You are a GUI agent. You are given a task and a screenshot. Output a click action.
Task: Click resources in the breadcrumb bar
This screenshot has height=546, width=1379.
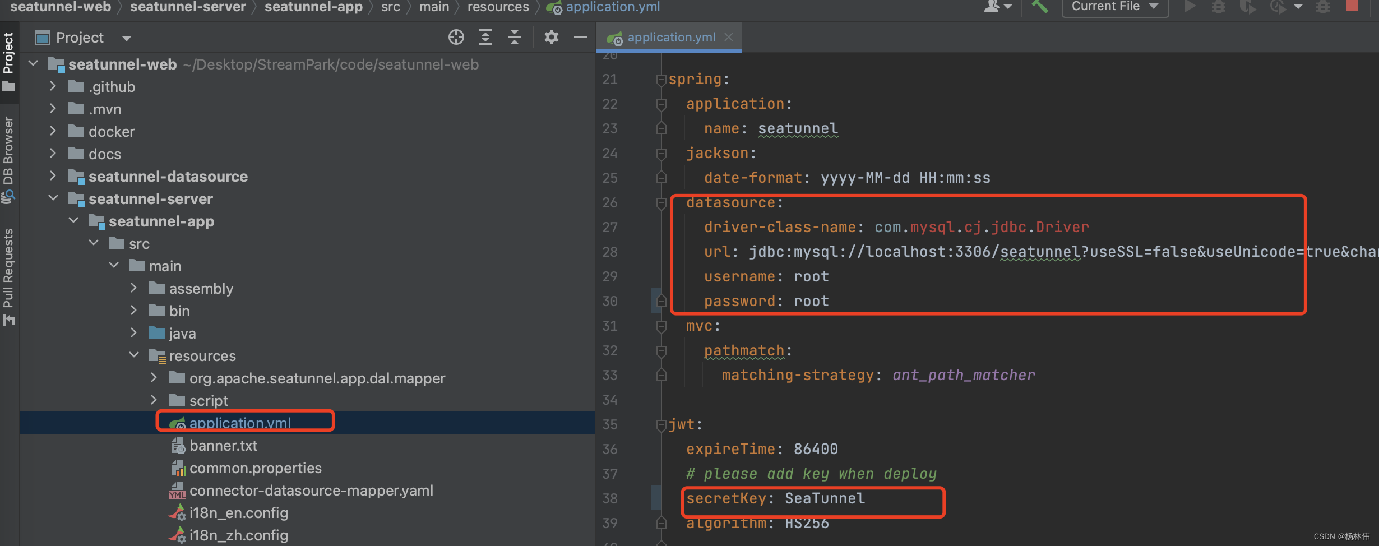click(x=498, y=7)
